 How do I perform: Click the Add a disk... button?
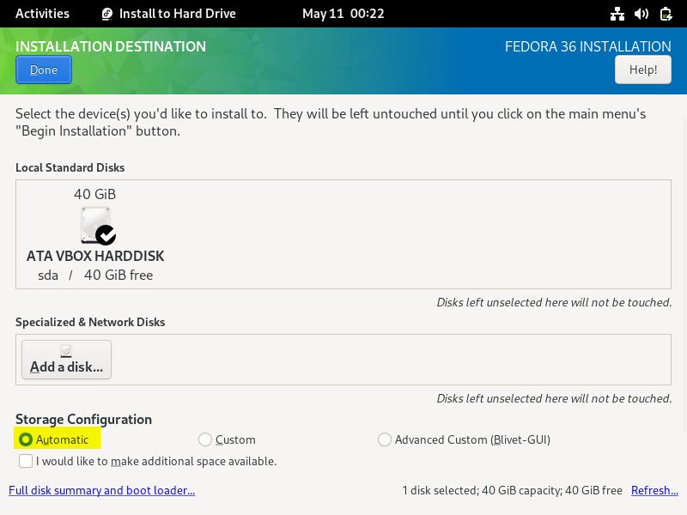tap(66, 359)
